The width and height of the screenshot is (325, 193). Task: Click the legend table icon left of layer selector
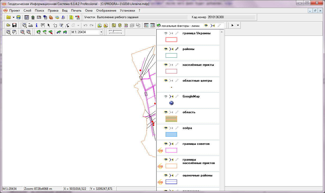(x=152, y=25)
